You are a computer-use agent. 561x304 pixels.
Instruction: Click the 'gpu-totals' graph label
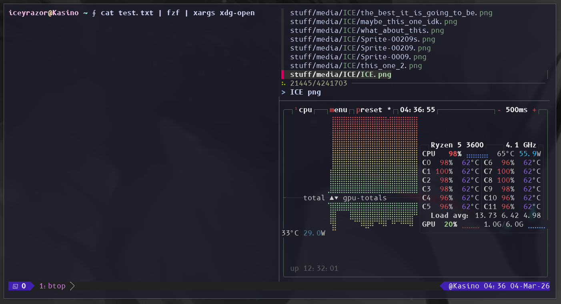[365, 198]
